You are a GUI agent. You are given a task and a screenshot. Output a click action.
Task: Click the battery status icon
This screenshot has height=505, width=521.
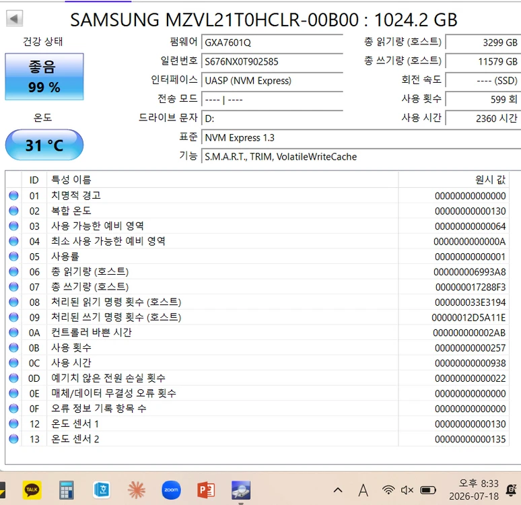[428, 490]
